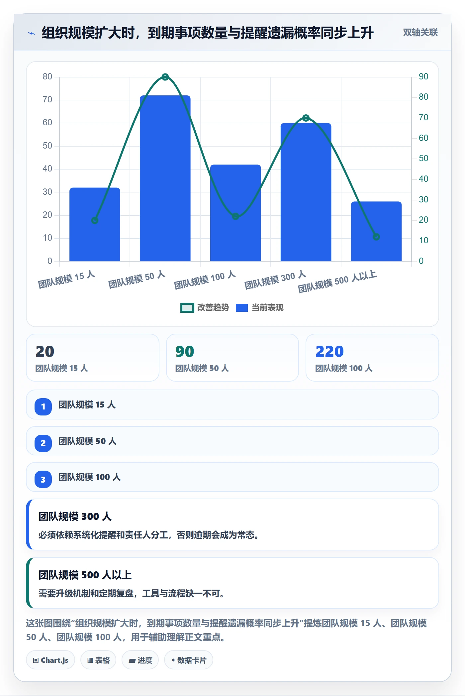The height and width of the screenshot is (696, 465).
Task: Click the line point on the 500 人以上 bar
Action: pos(376,237)
